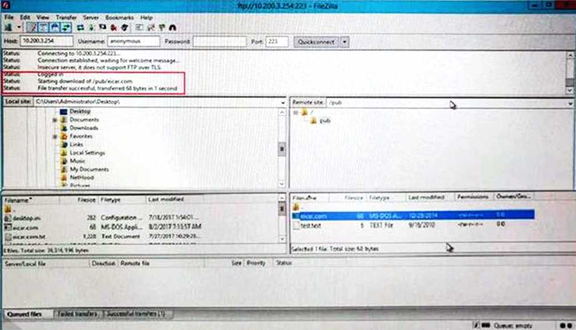The height and width of the screenshot is (330, 576).
Task: Select Local Settings folder in tree
Action: tap(87, 153)
